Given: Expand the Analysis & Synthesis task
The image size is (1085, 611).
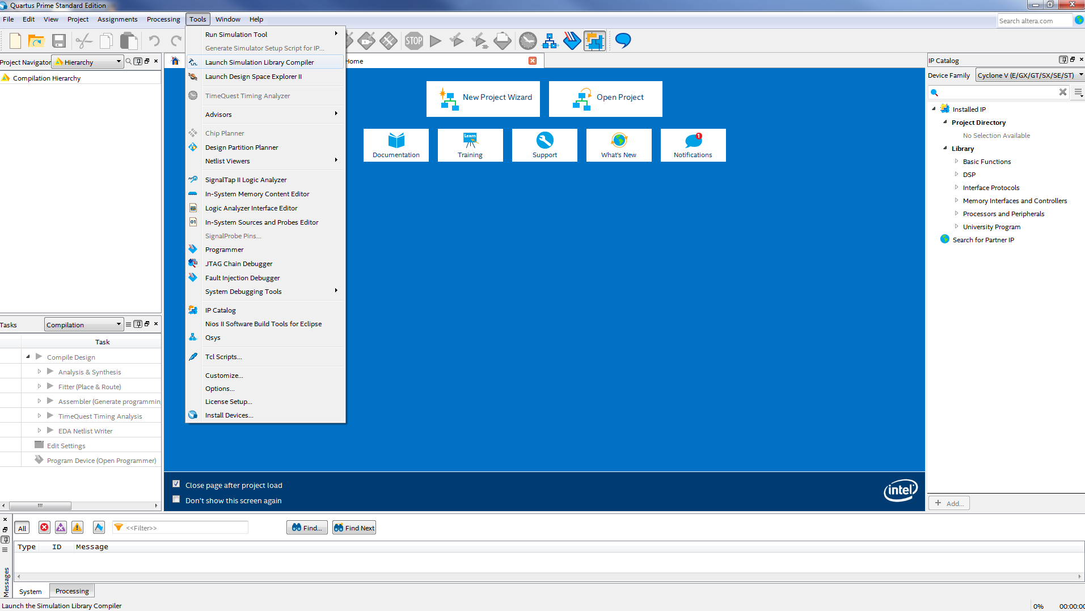Looking at the screenshot, I should point(39,372).
